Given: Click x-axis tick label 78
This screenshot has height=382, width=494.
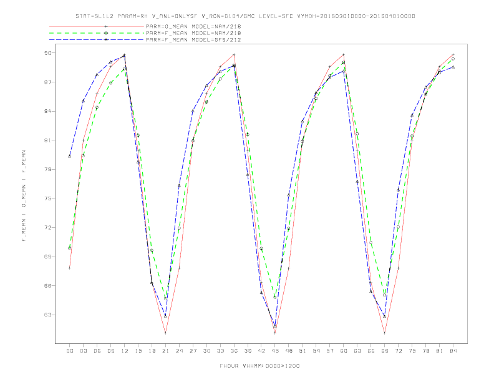Looking at the screenshot, I should tap(426, 351).
